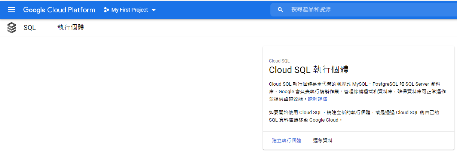Click the Cloud SQL 執行個體 card heading

[309, 70]
